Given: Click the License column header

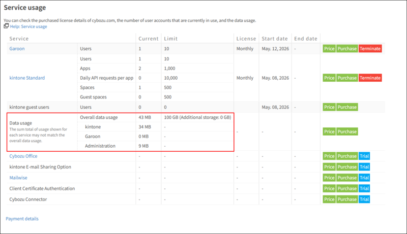Looking at the screenshot, I should coord(246,39).
